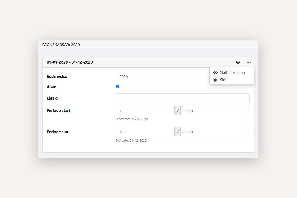Select the "Skift til visning" menu entry
297x198 pixels.
(232, 72)
